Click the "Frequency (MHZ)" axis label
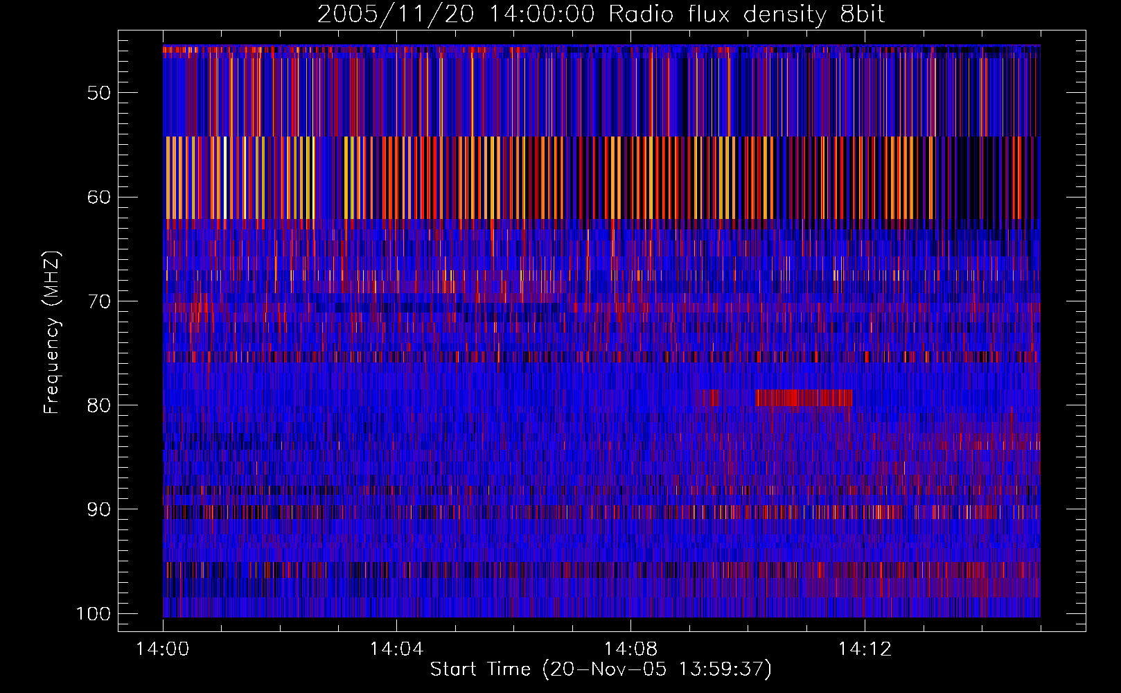Screen dimensions: 1121x693 [x=52, y=333]
